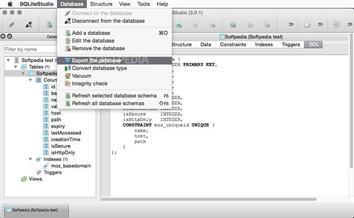Close the Database menu from menu bar
This screenshot has height=218, width=354.
click(x=72, y=4)
